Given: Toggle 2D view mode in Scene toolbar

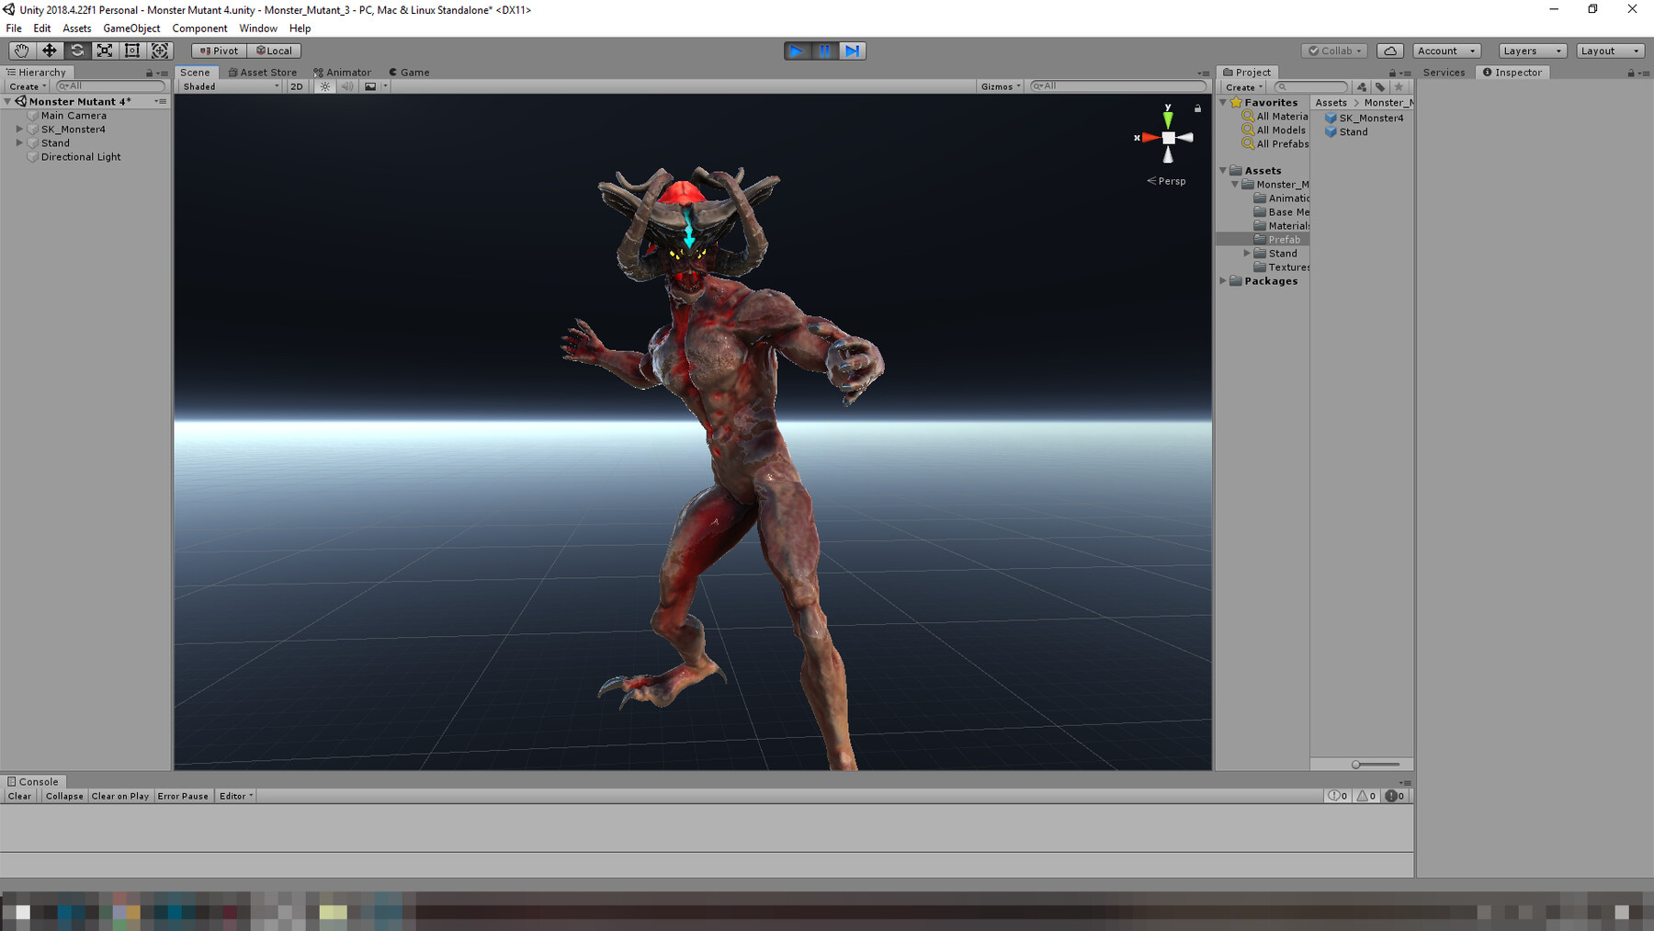Looking at the screenshot, I should click(296, 85).
